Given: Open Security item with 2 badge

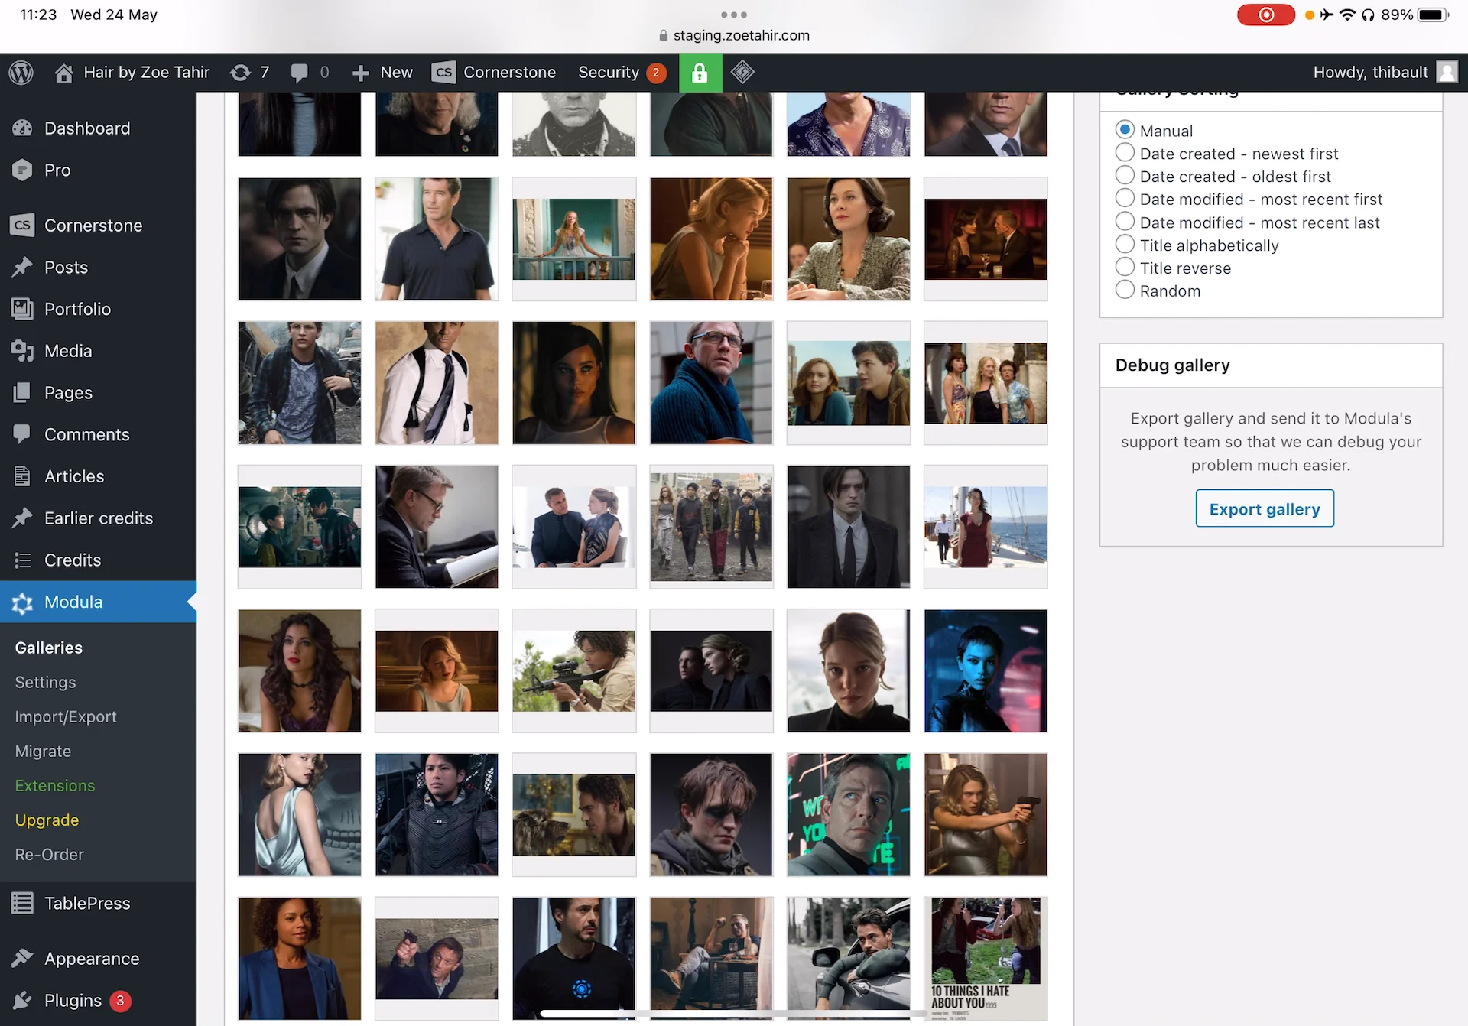Looking at the screenshot, I should coord(622,73).
